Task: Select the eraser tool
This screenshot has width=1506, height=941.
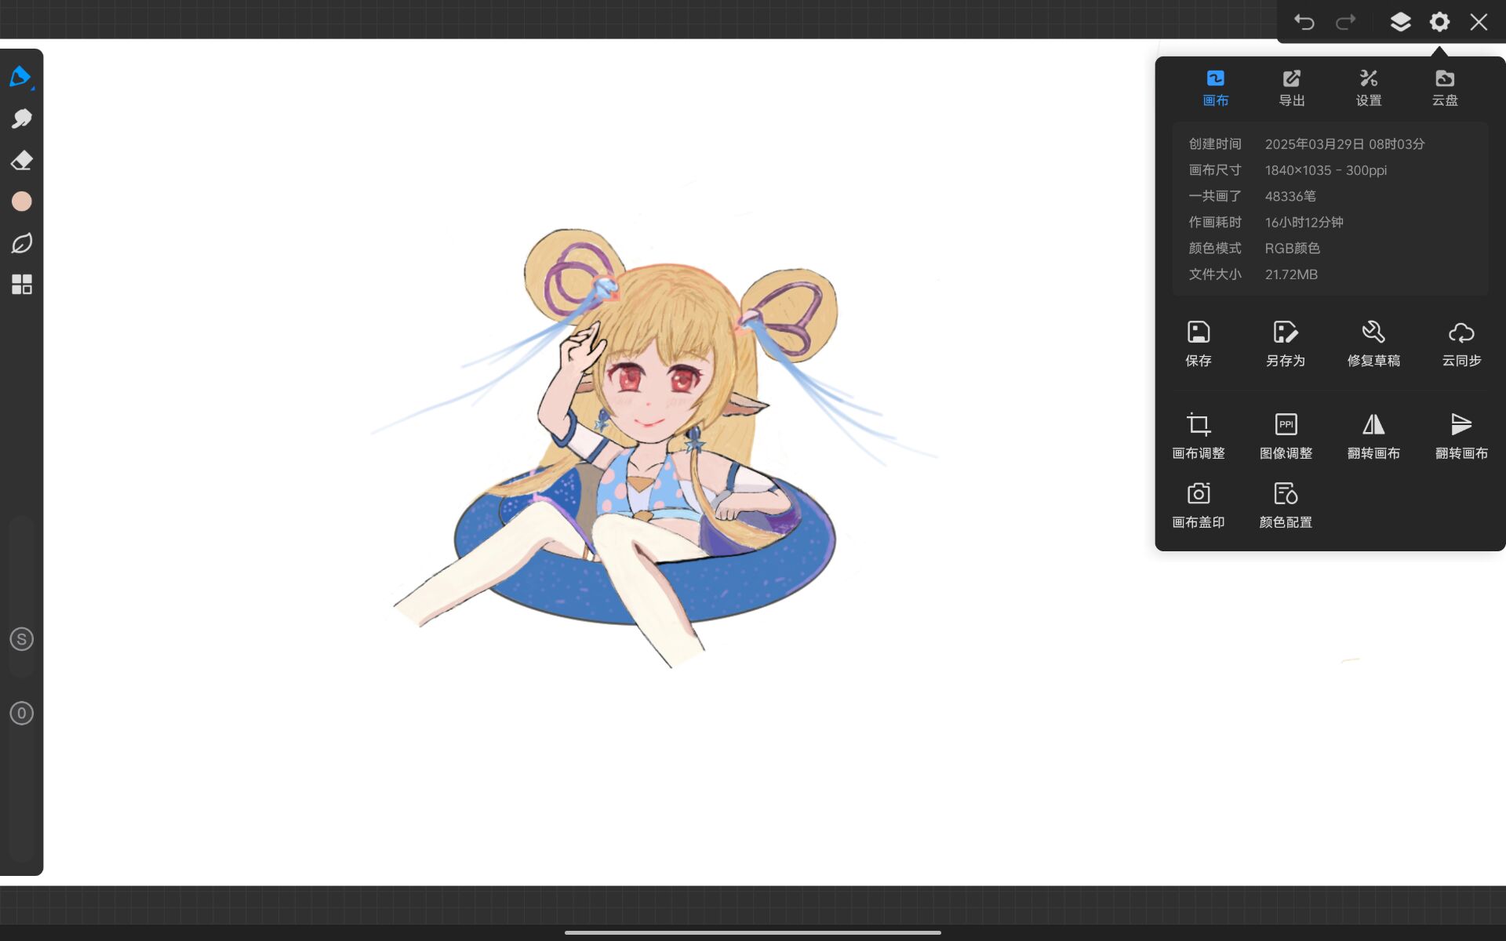Action: coord(21,160)
